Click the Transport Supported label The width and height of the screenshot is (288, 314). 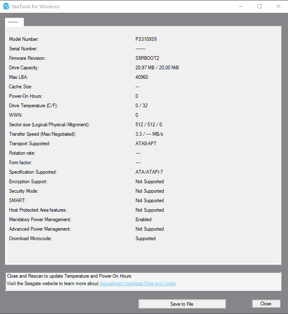[30, 144]
